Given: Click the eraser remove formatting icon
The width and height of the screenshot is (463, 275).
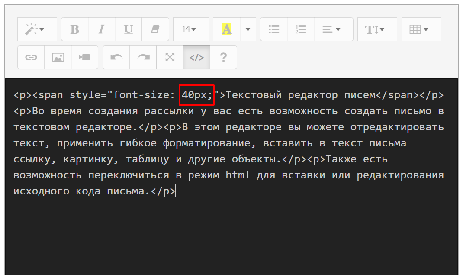Looking at the screenshot, I should pyautogui.click(x=155, y=29).
